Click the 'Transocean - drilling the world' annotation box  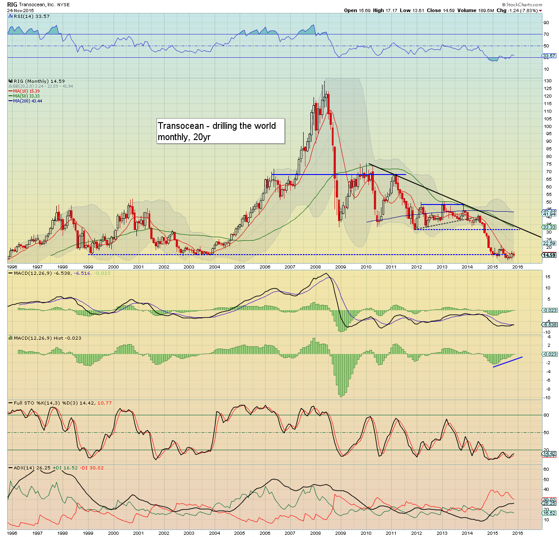(220, 131)
